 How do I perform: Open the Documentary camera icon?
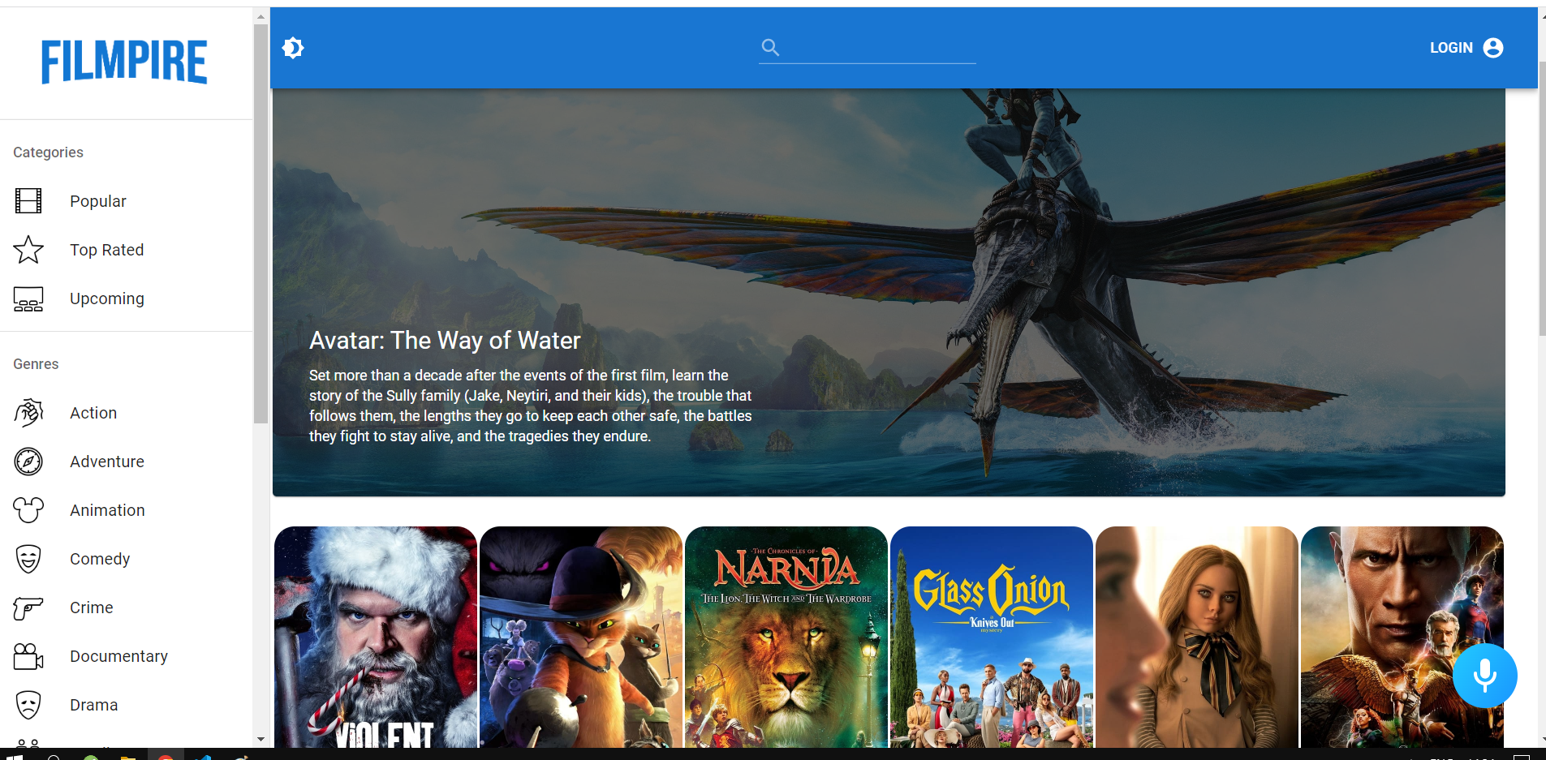tap(28, 655)
